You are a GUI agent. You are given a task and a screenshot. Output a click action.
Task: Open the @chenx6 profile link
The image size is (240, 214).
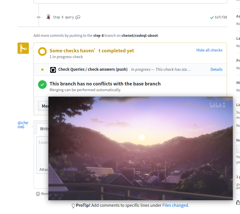pyautogui.click(x=23, y=125)
